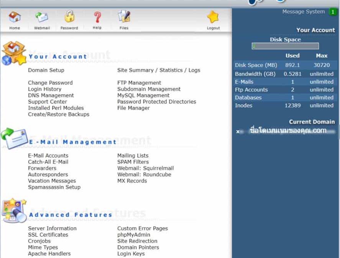Open Vacation Messages
The height and width of the screenshot is (258, 340).
52,180
